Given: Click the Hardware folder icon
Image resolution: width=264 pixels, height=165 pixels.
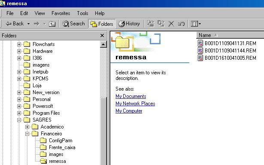Looking at the screenshot, I should (x=27, y=51).
